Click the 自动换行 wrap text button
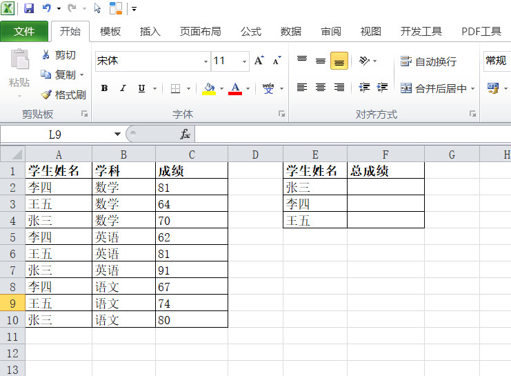The height and width of the screenshot is (376, 511). [428, 61]
